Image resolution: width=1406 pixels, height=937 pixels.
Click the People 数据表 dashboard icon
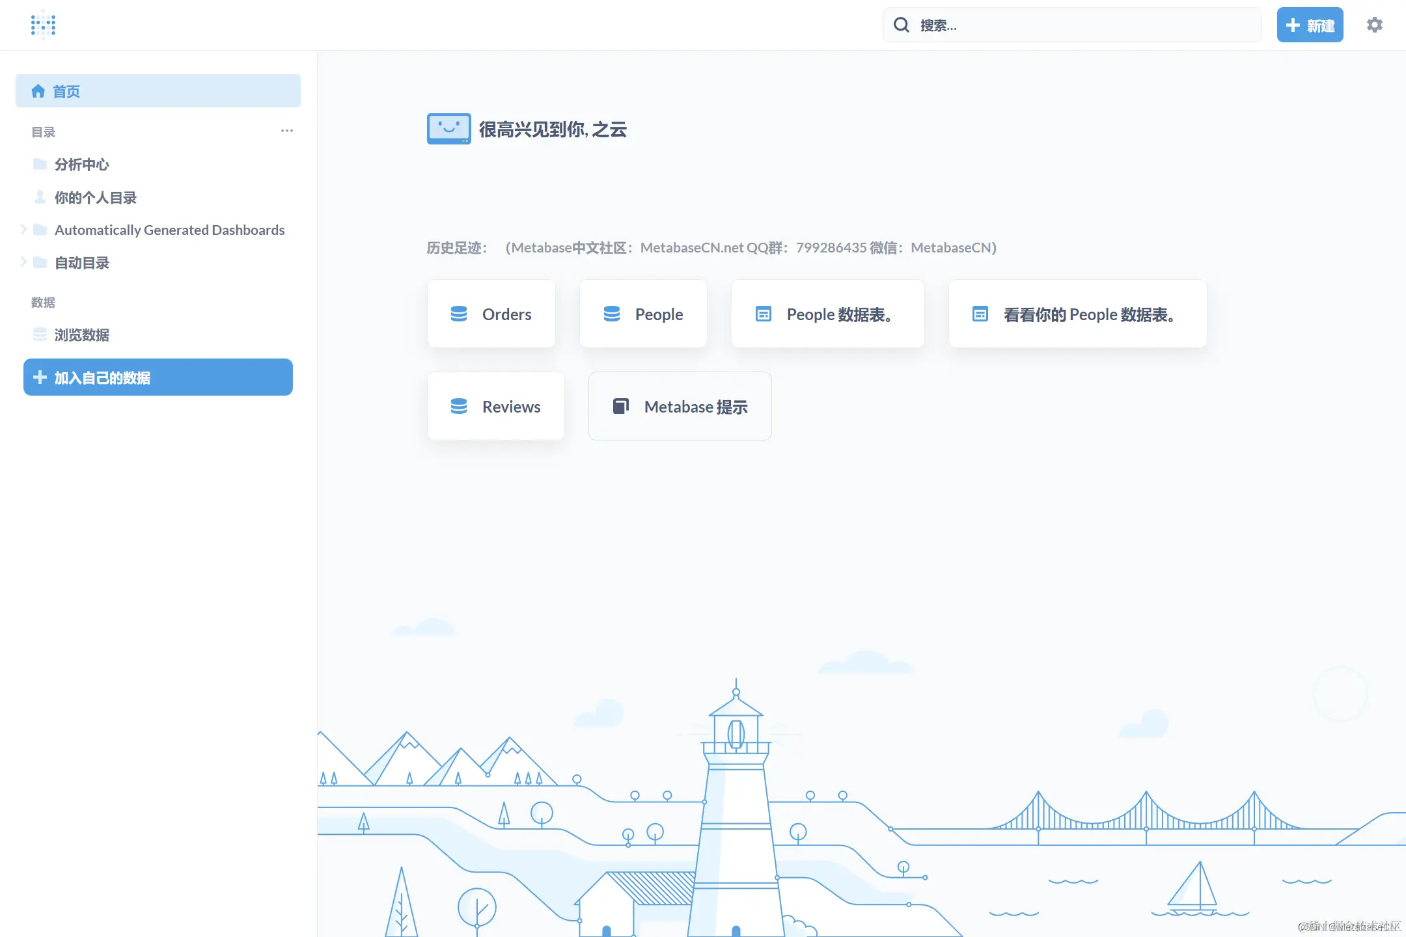pos(763,314)
